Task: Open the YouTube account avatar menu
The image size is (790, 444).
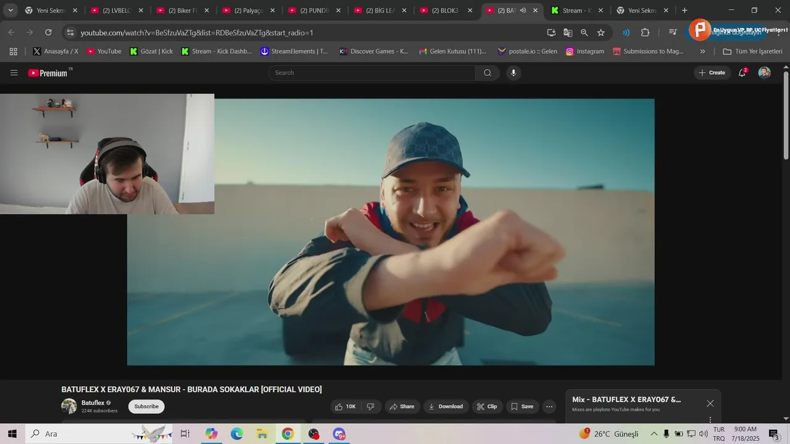Action: tap(764, 73)
